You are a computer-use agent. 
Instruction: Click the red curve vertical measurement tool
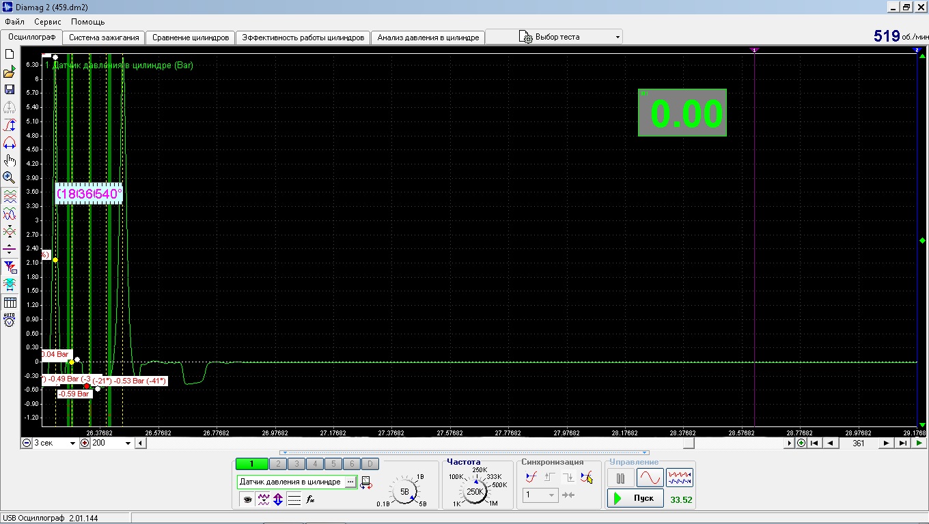tap(10, 125)
